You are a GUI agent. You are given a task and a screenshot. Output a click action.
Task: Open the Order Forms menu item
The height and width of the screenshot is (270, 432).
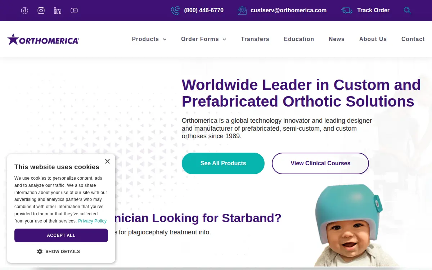(200, 39)
